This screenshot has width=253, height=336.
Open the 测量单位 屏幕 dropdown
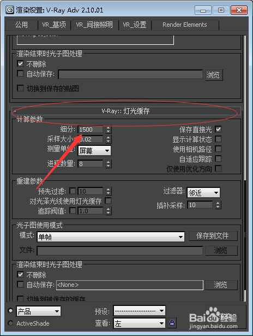(x=94, y=151)
